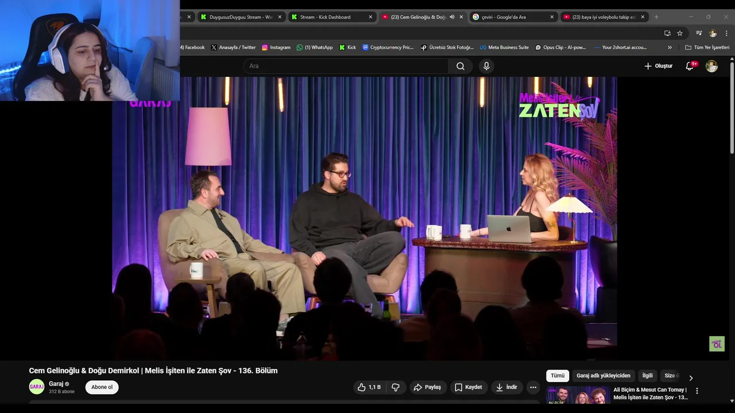735x413 pixels.
Task: Show more suggestion filter chips arrow
Action: click(691, 378)
